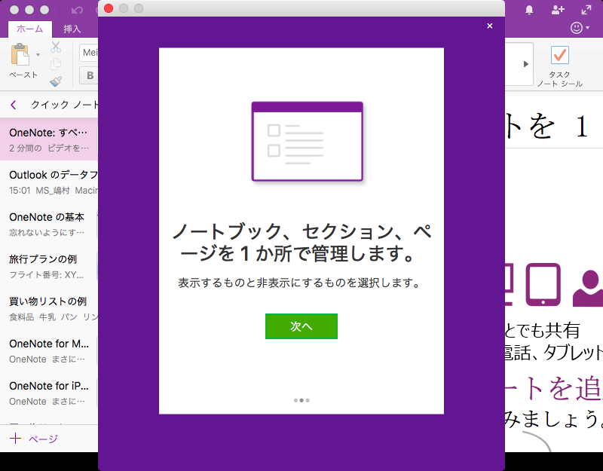Click the green 次へ button
The height and width of the screenshot is (471, 603).
[x=301, y=326]
